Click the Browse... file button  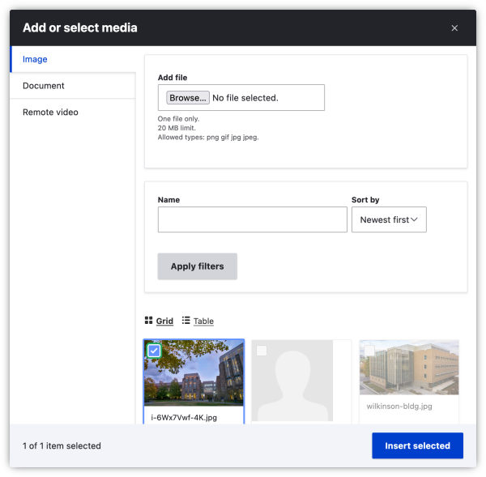[x=188, y=98]
